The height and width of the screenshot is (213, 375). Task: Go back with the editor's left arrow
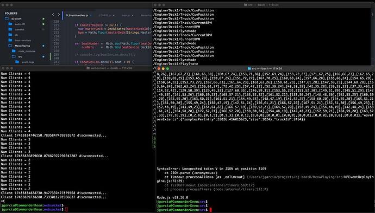pos(53,15)
